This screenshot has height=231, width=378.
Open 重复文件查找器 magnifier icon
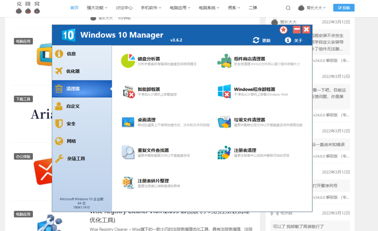[x=128, y=152]
